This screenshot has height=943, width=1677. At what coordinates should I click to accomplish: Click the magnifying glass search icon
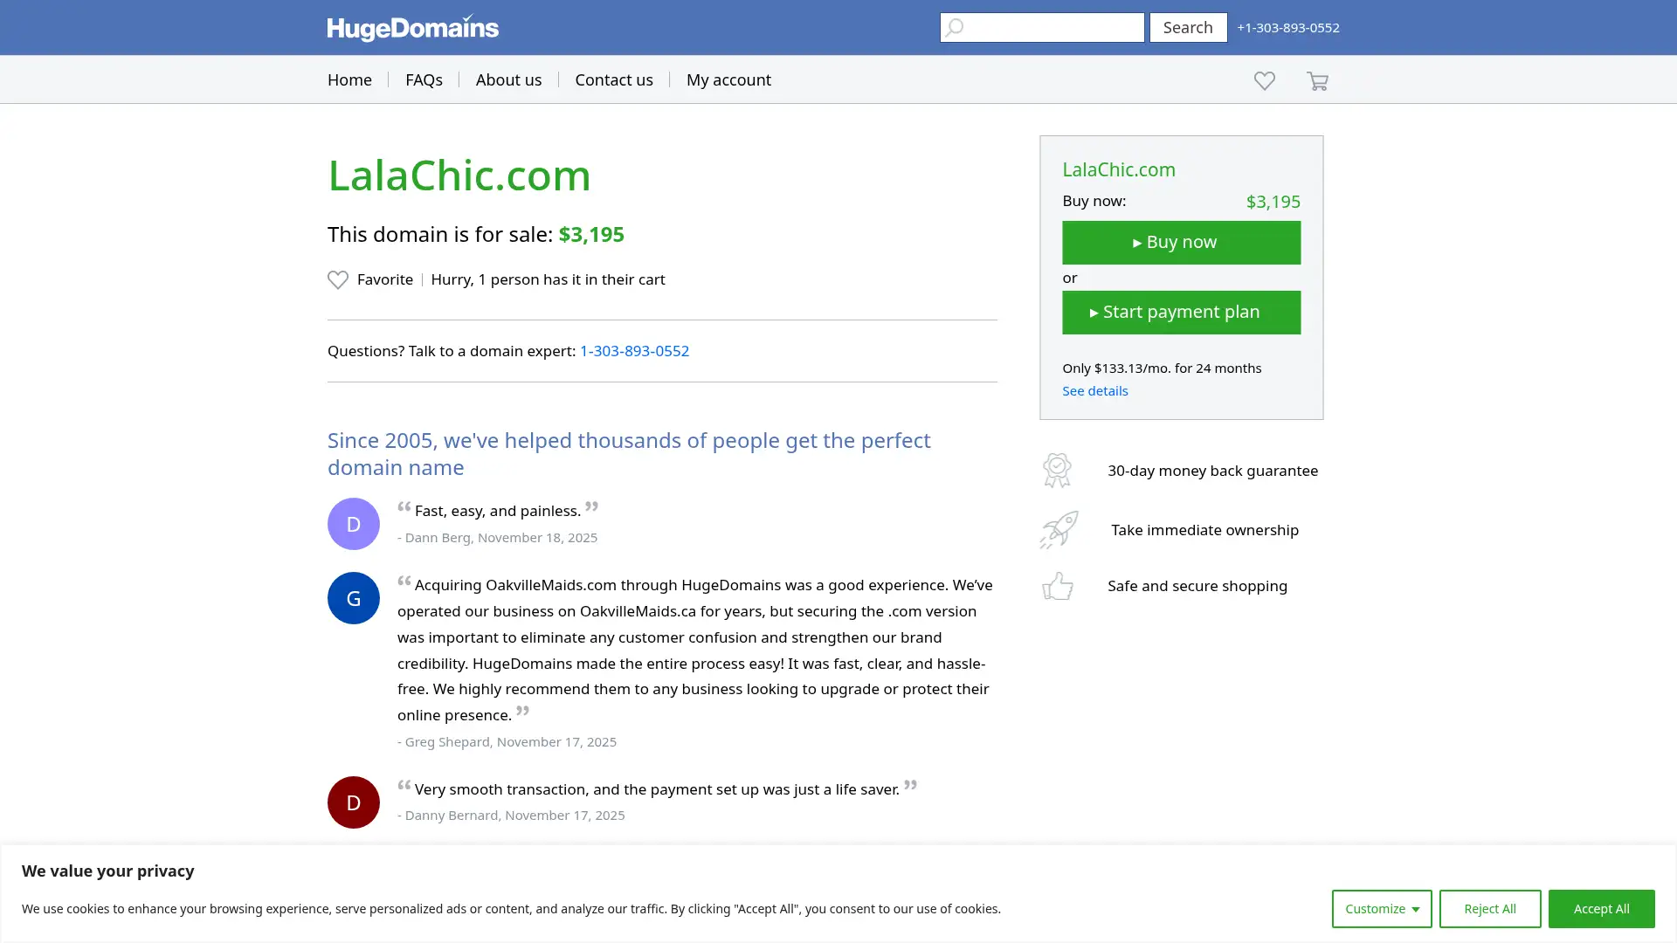(x=955, y=27)
